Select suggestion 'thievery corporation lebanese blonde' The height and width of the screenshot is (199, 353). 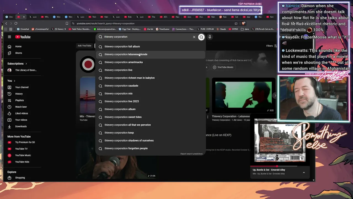coord(151,54)
